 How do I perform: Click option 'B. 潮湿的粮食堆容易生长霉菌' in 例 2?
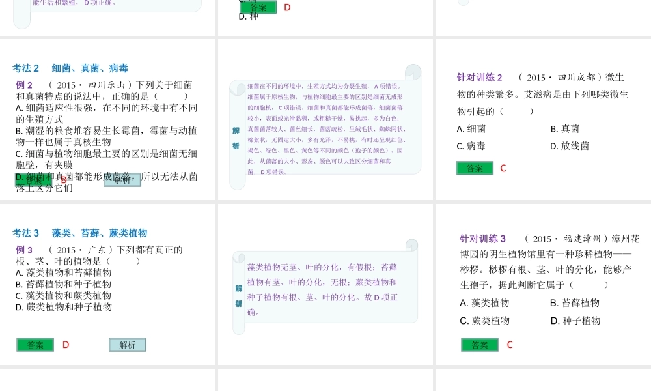click(106, 136)
